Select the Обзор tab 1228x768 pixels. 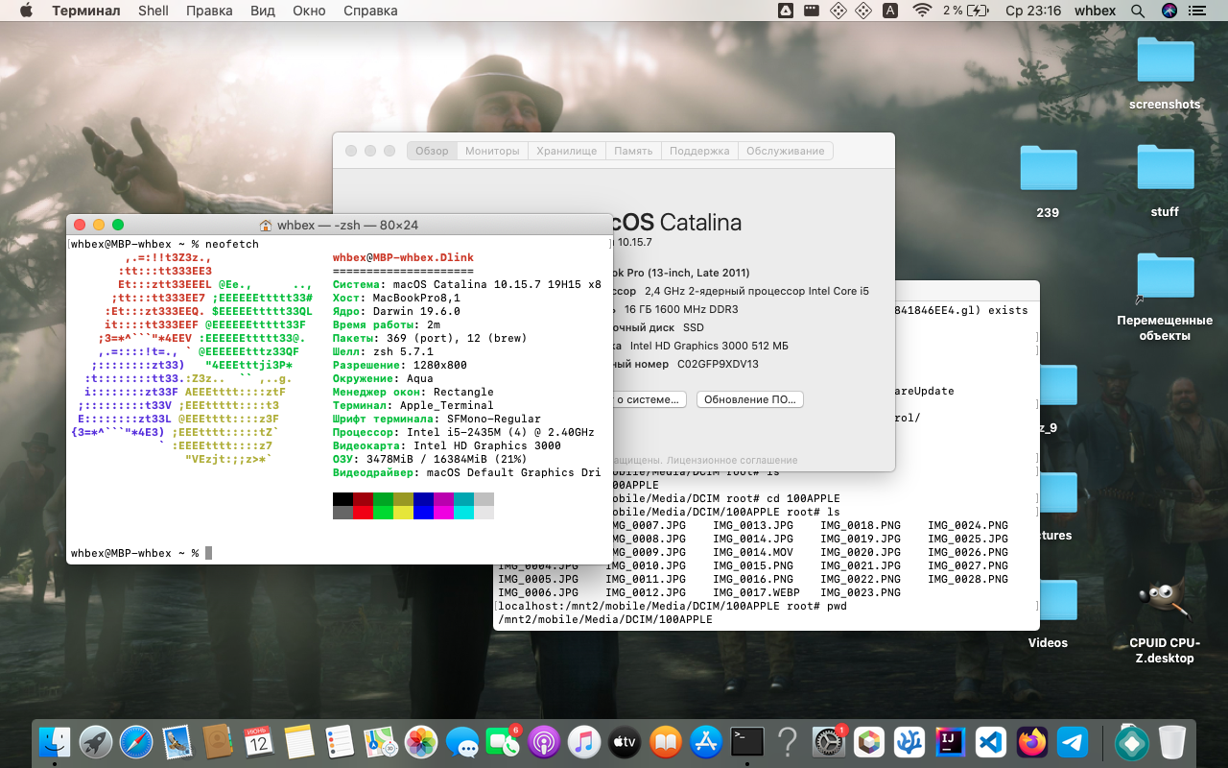click(432, 151)
